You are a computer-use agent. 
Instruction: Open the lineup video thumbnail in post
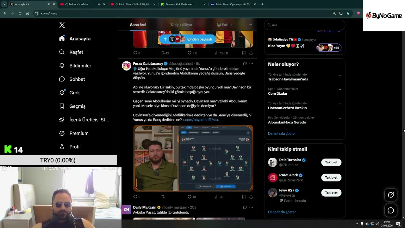[x=193, y=158]
